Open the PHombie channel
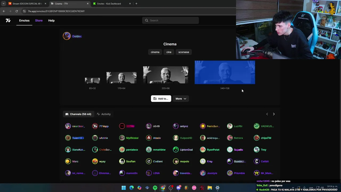Image resolution: width=341 pixels, height=192 pixels. 236,173
